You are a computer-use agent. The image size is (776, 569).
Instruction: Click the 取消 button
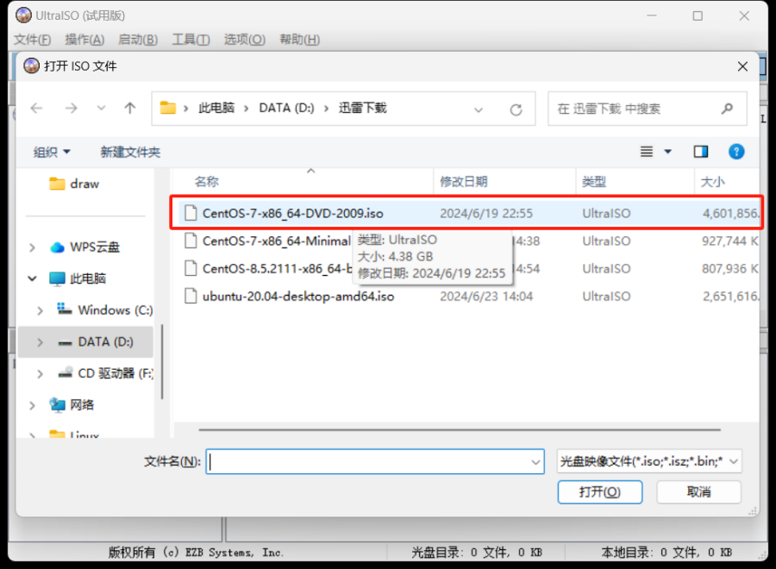coord(698,491)
